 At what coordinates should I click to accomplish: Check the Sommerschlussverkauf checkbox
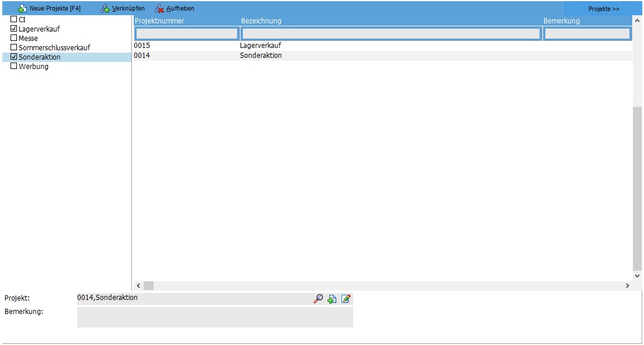click(13, 47)
